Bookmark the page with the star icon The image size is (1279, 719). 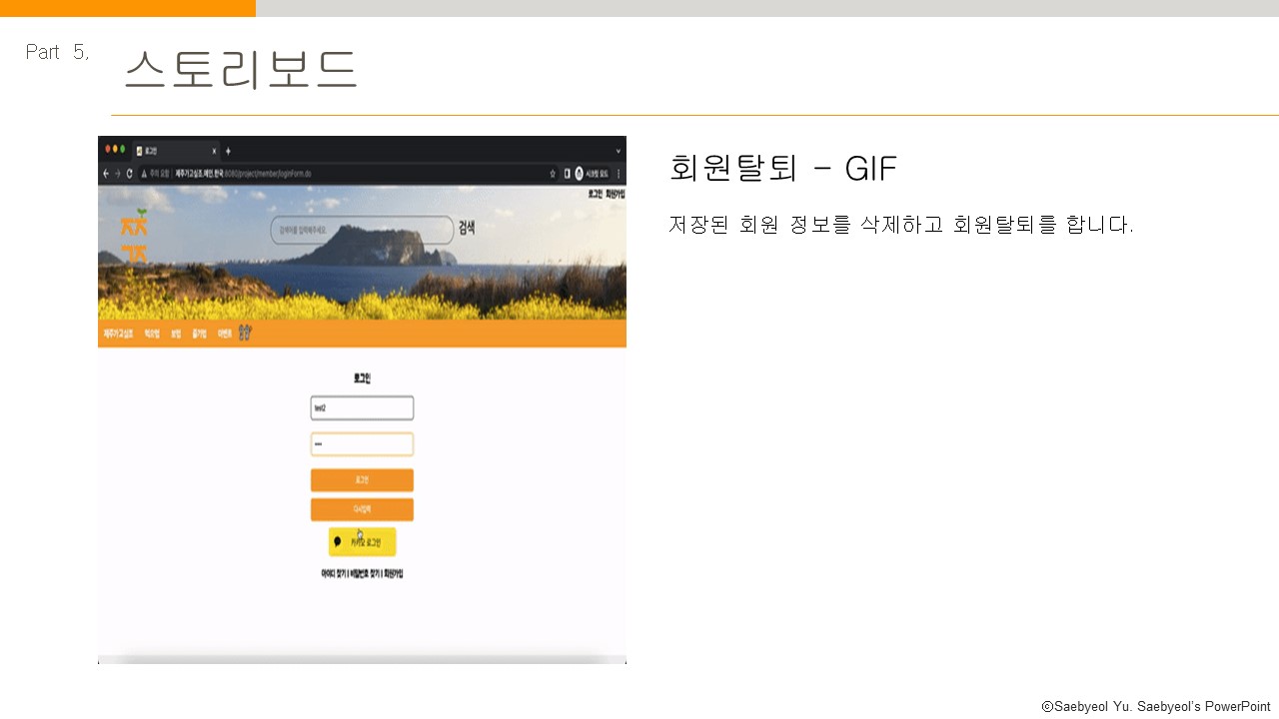click(553, 174)
